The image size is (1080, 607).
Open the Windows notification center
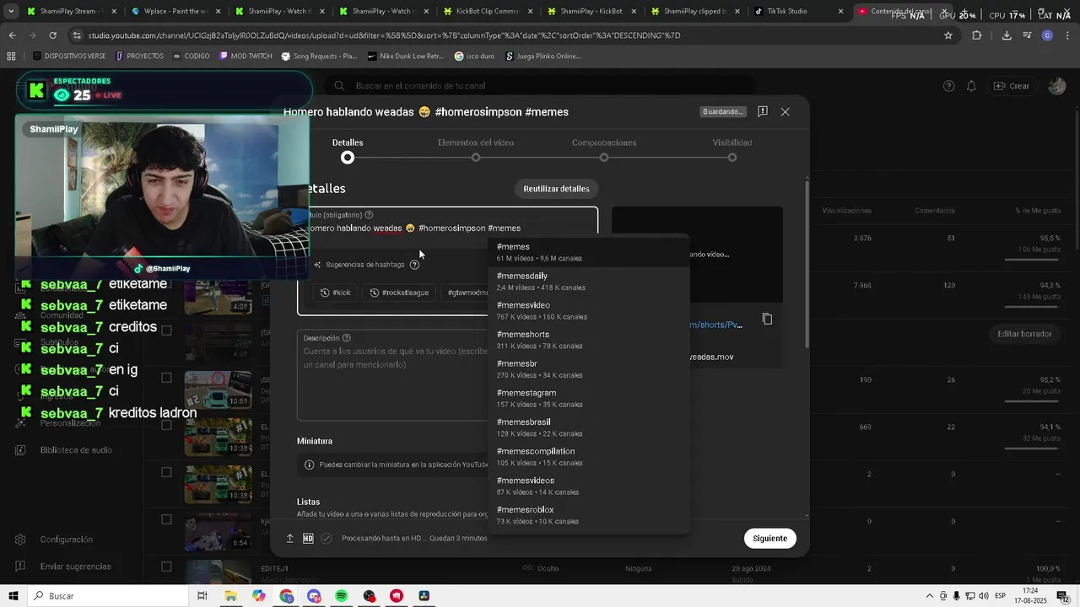(1063, 596)
